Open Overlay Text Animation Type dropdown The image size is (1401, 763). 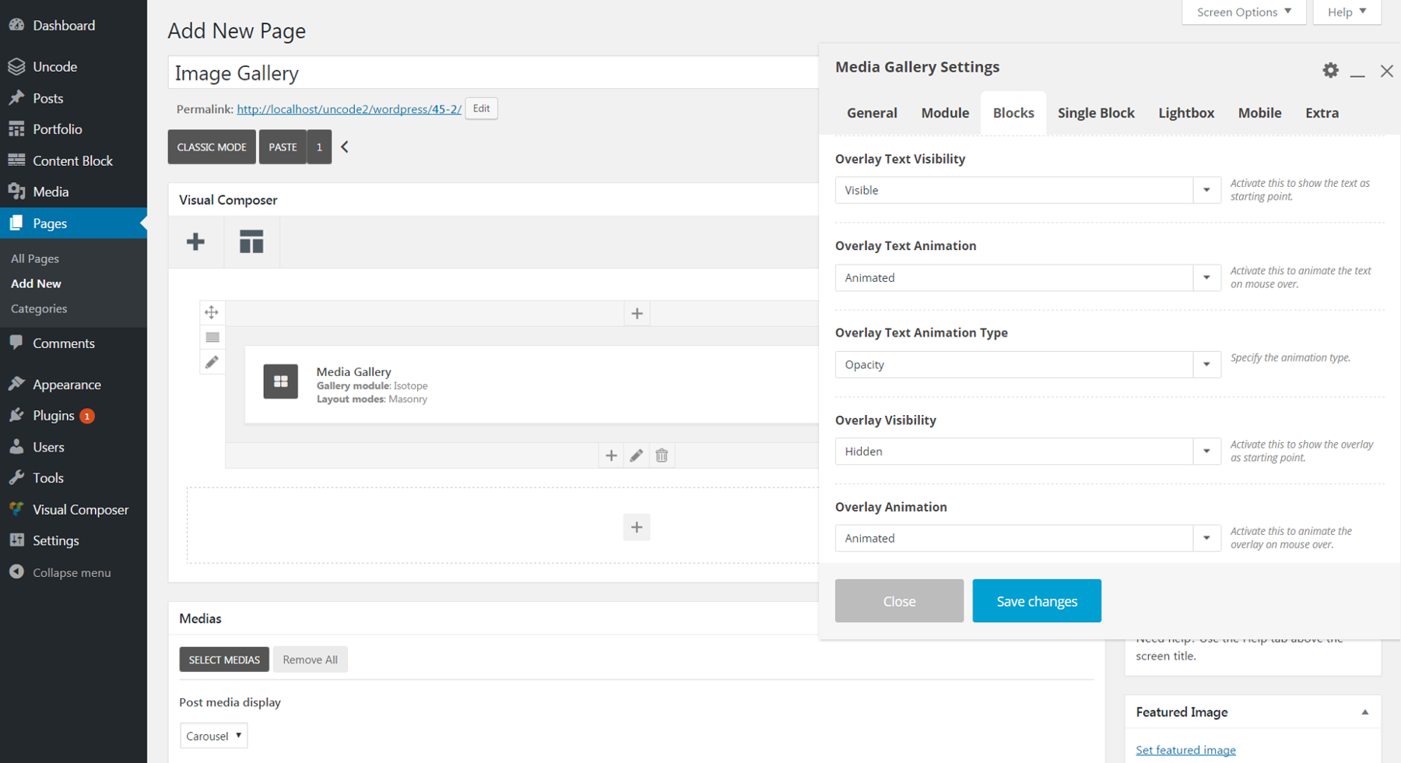[x=1027, y=364]
